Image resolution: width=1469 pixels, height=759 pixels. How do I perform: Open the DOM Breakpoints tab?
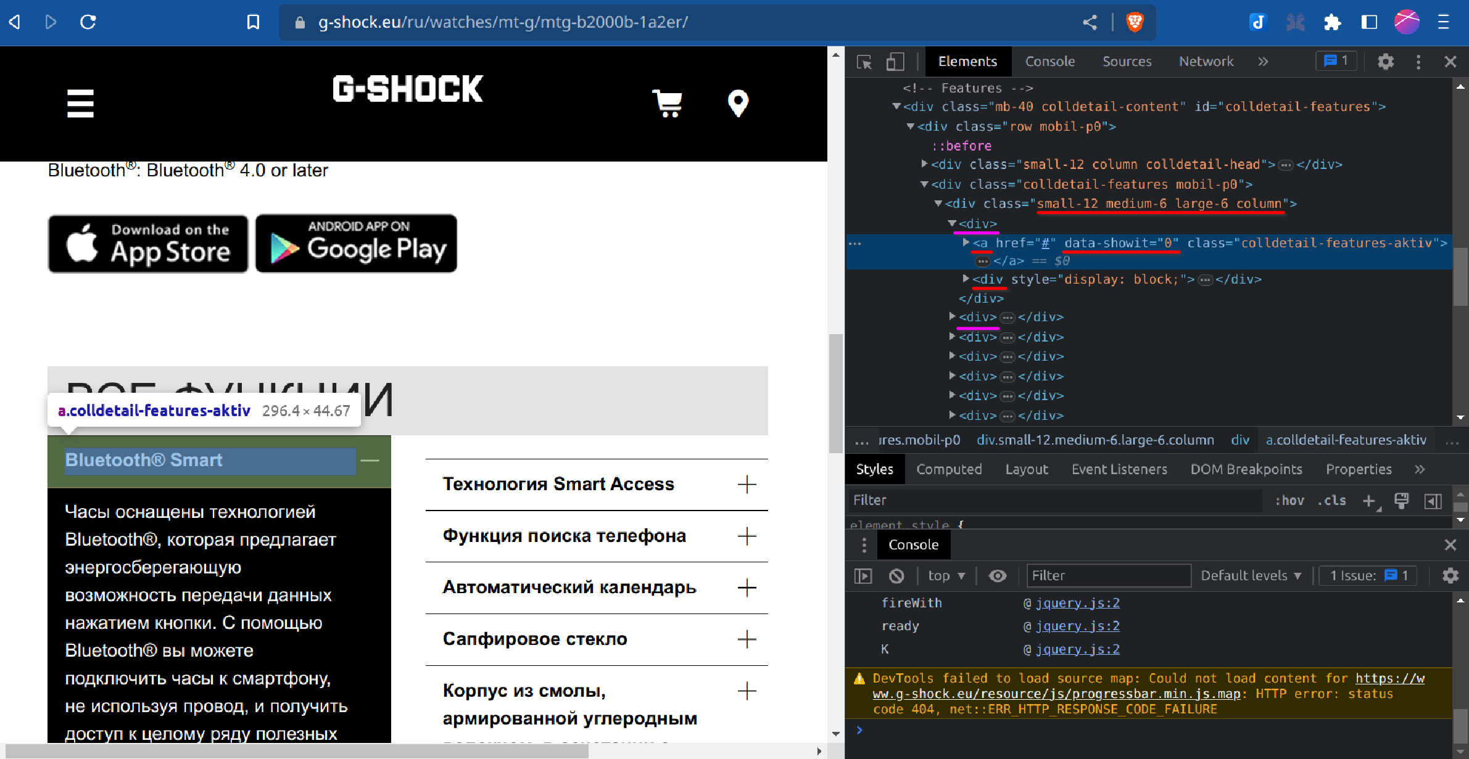coord(1246,470)
